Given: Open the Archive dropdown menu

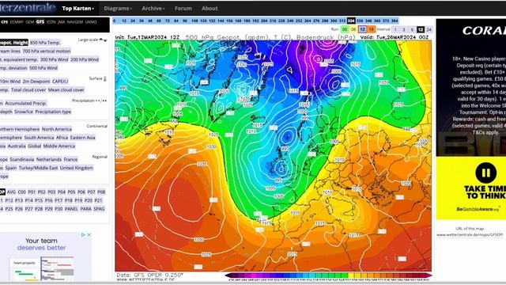Looking at the screenshot, I should (153, 9).
